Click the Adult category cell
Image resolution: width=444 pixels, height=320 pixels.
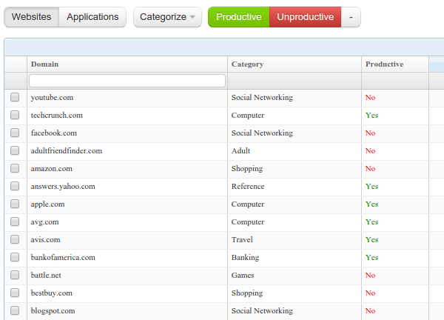295,151
